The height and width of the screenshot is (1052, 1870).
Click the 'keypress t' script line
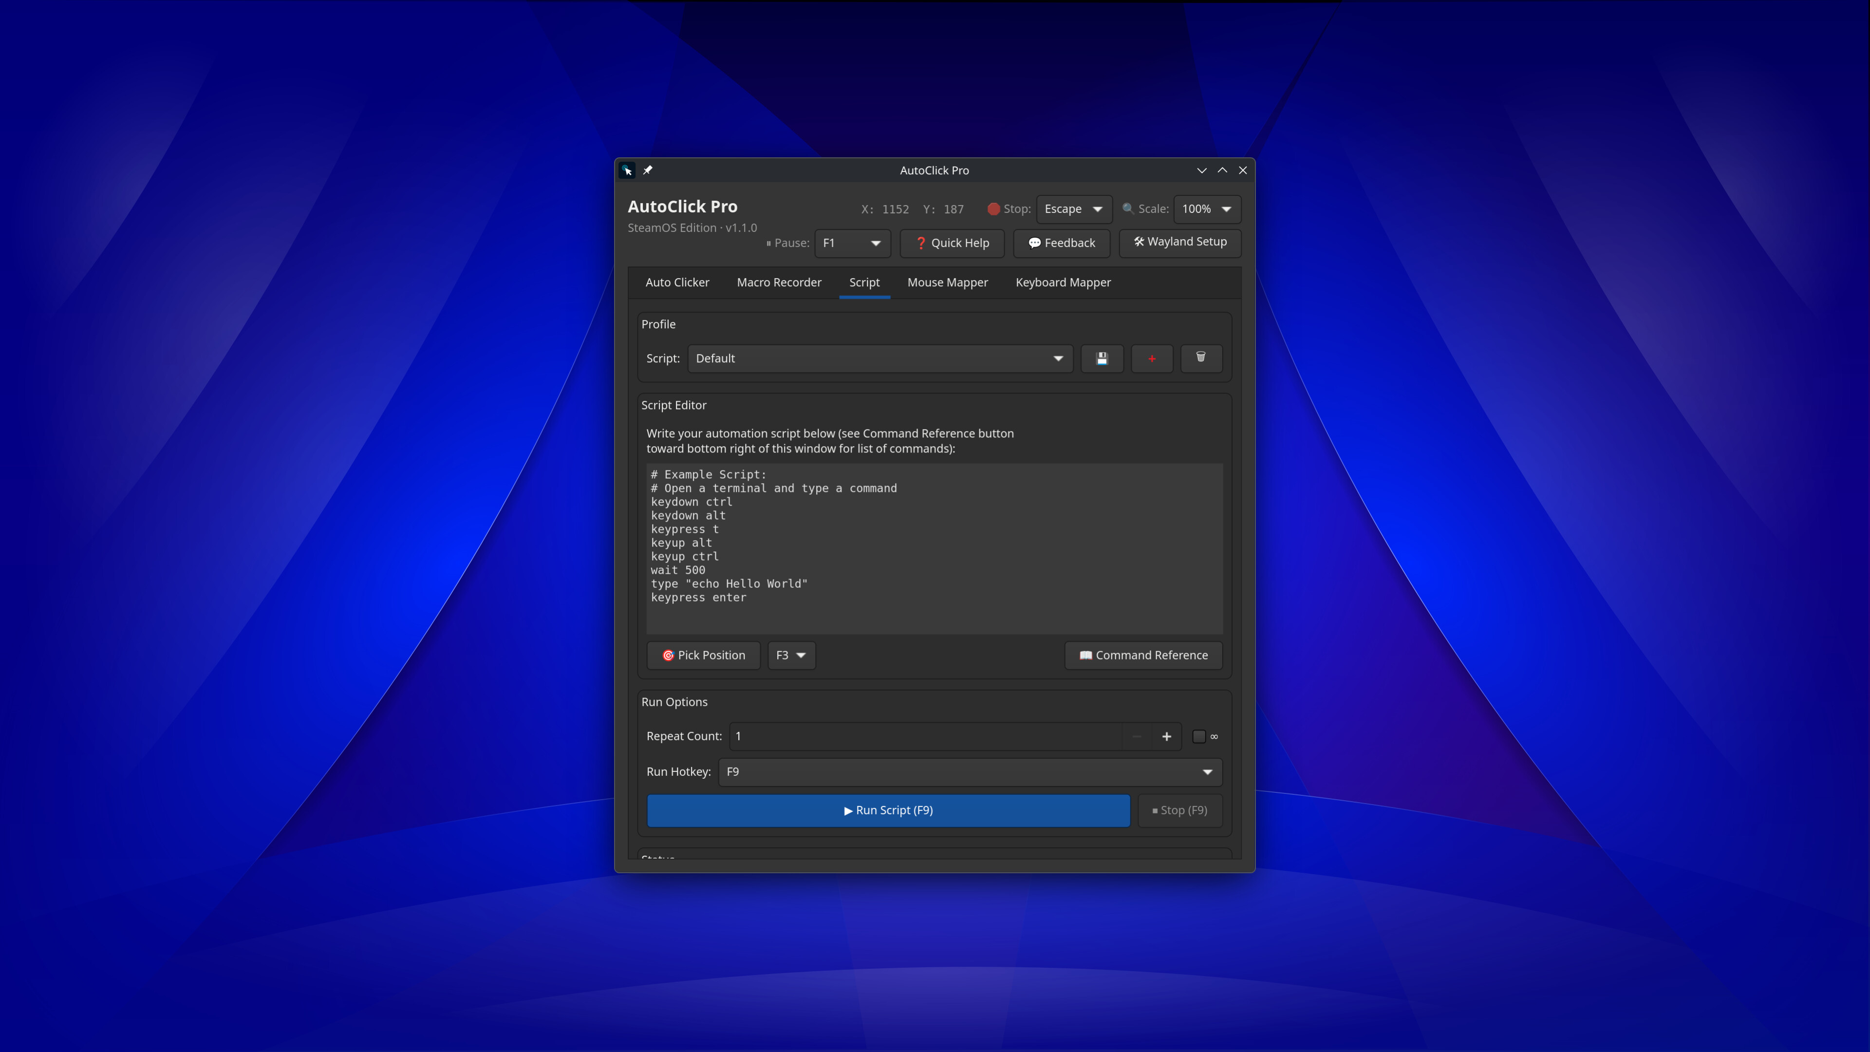tap(685, 529)
